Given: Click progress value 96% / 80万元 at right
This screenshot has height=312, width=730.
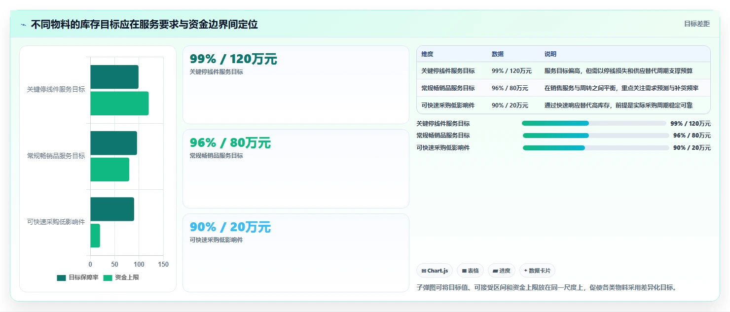Looking at the screenshot, I should [x=692, y=136].
